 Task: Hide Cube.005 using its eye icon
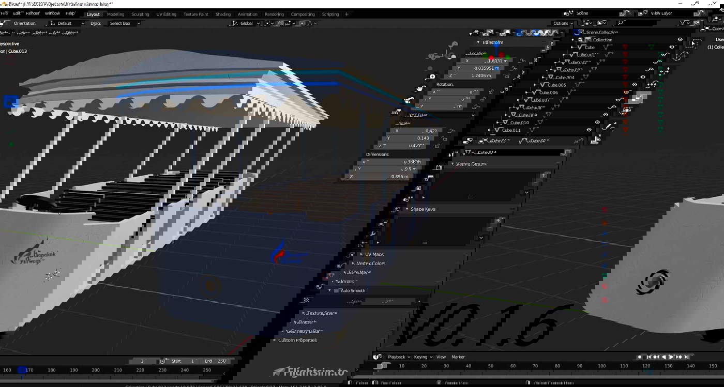pos(635,85)
